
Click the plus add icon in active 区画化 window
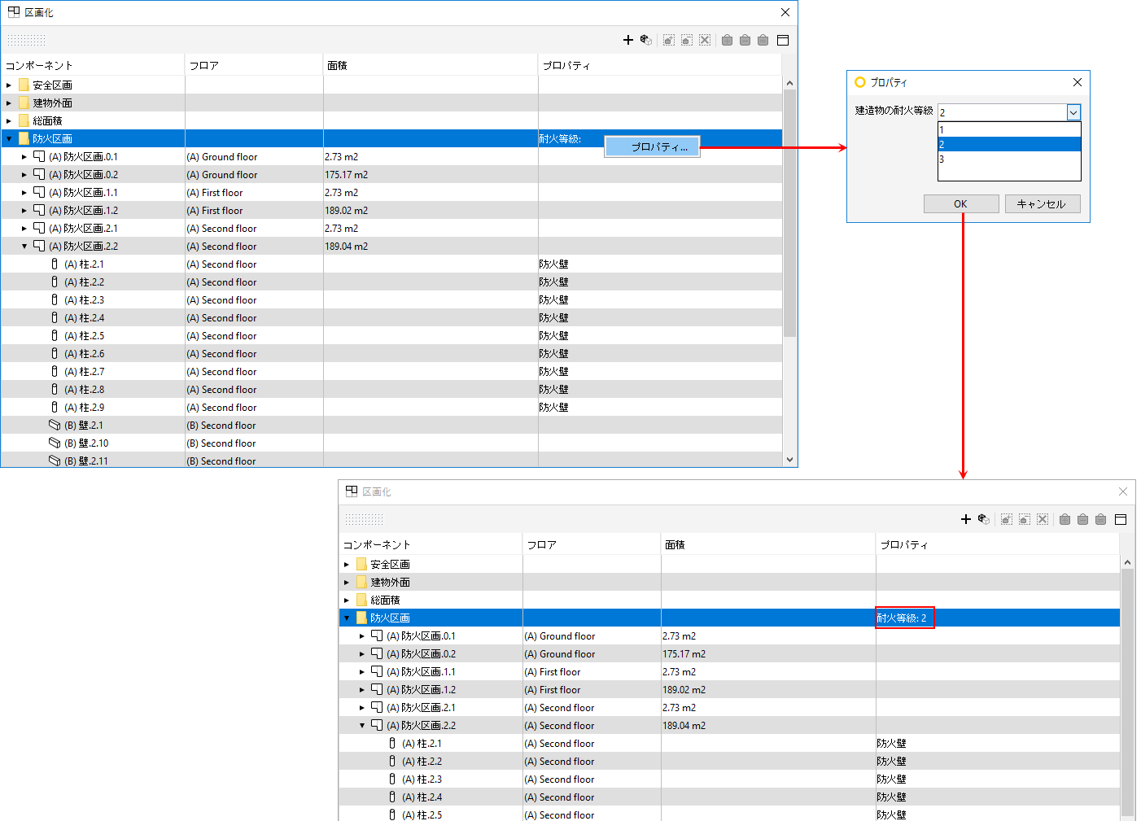pos(627,40)
